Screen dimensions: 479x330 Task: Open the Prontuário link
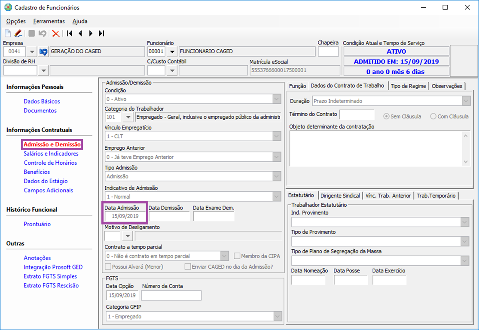pos(37,224)
